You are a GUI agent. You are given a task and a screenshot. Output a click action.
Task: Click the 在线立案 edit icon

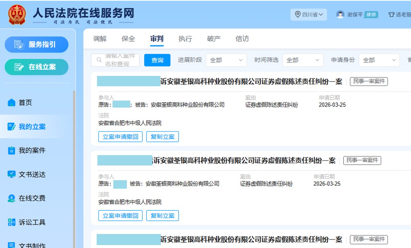click(19, 67)
